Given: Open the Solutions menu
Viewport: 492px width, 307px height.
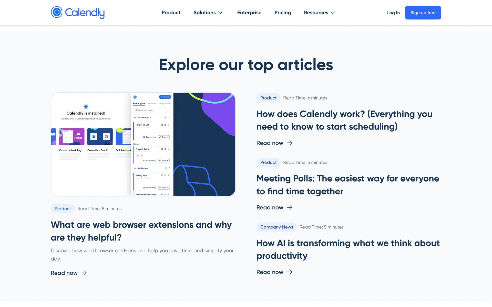Looking at the screenshot, I should pyautogui.click(x=204, y=13).
